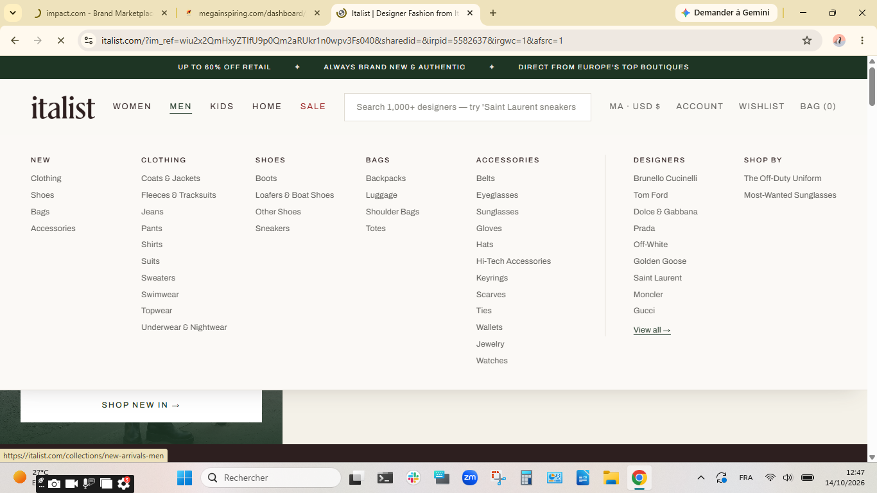
Task: Launch Slack from the taskbar
Action: pyautogui.click(x=413, y=478)
